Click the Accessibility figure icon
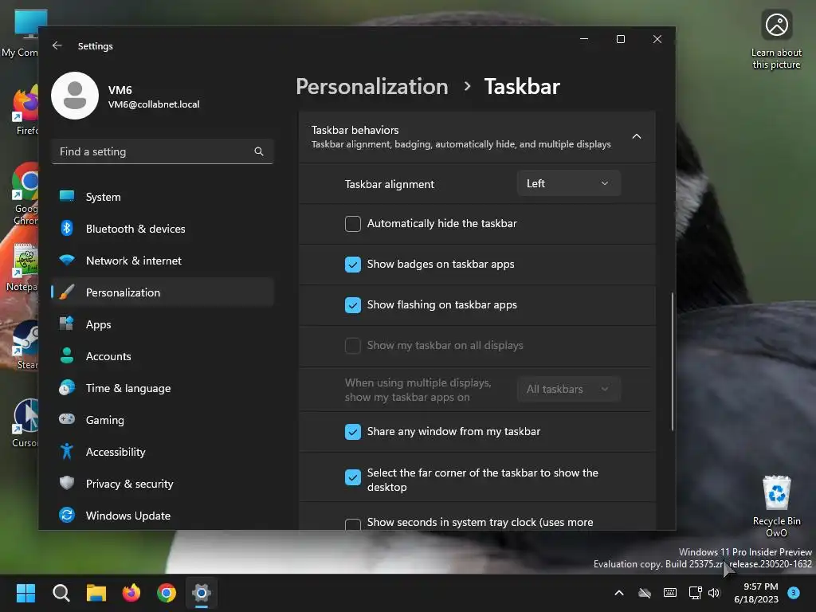Screen dimensions: 816x612 (x=67, y=451)
